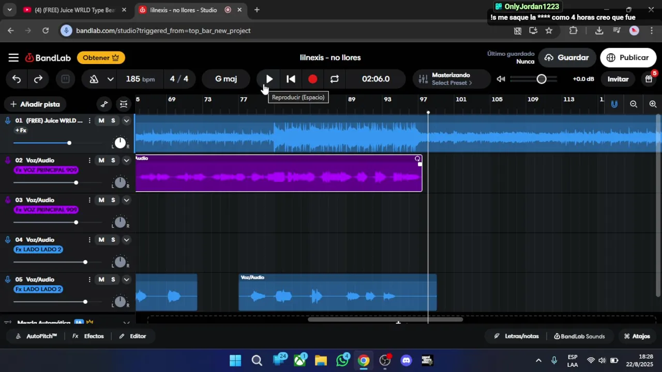This screenshot has height=372, width=662.
Task: Click the 02:06.0 time display
Action: pos(376,79)
